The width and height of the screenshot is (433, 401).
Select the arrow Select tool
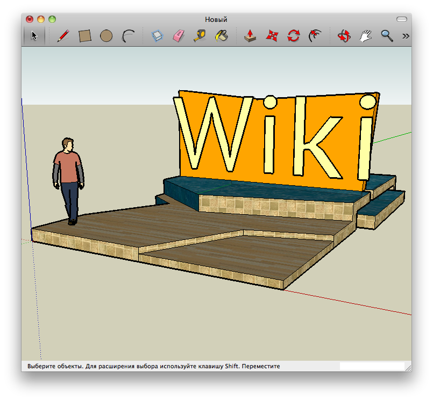[x=34, y=36]
